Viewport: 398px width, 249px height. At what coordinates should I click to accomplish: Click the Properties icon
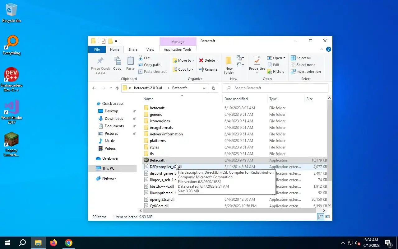[x=257, y=61]
